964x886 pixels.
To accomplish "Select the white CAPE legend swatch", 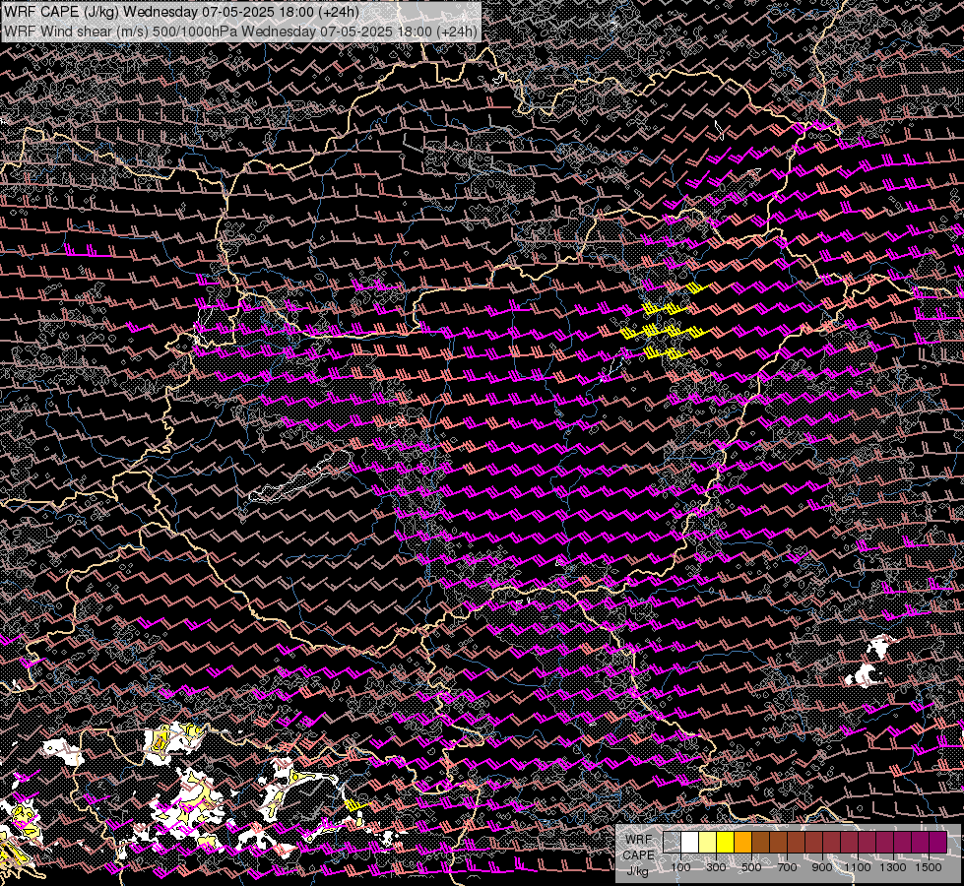I will pos(690,842).
